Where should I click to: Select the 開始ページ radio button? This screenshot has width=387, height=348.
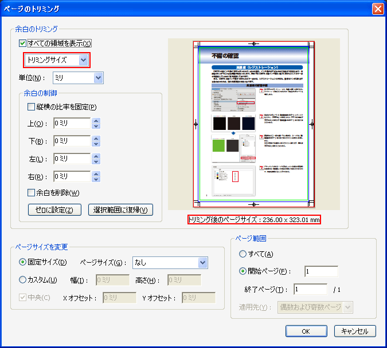(x=243, y=271)
